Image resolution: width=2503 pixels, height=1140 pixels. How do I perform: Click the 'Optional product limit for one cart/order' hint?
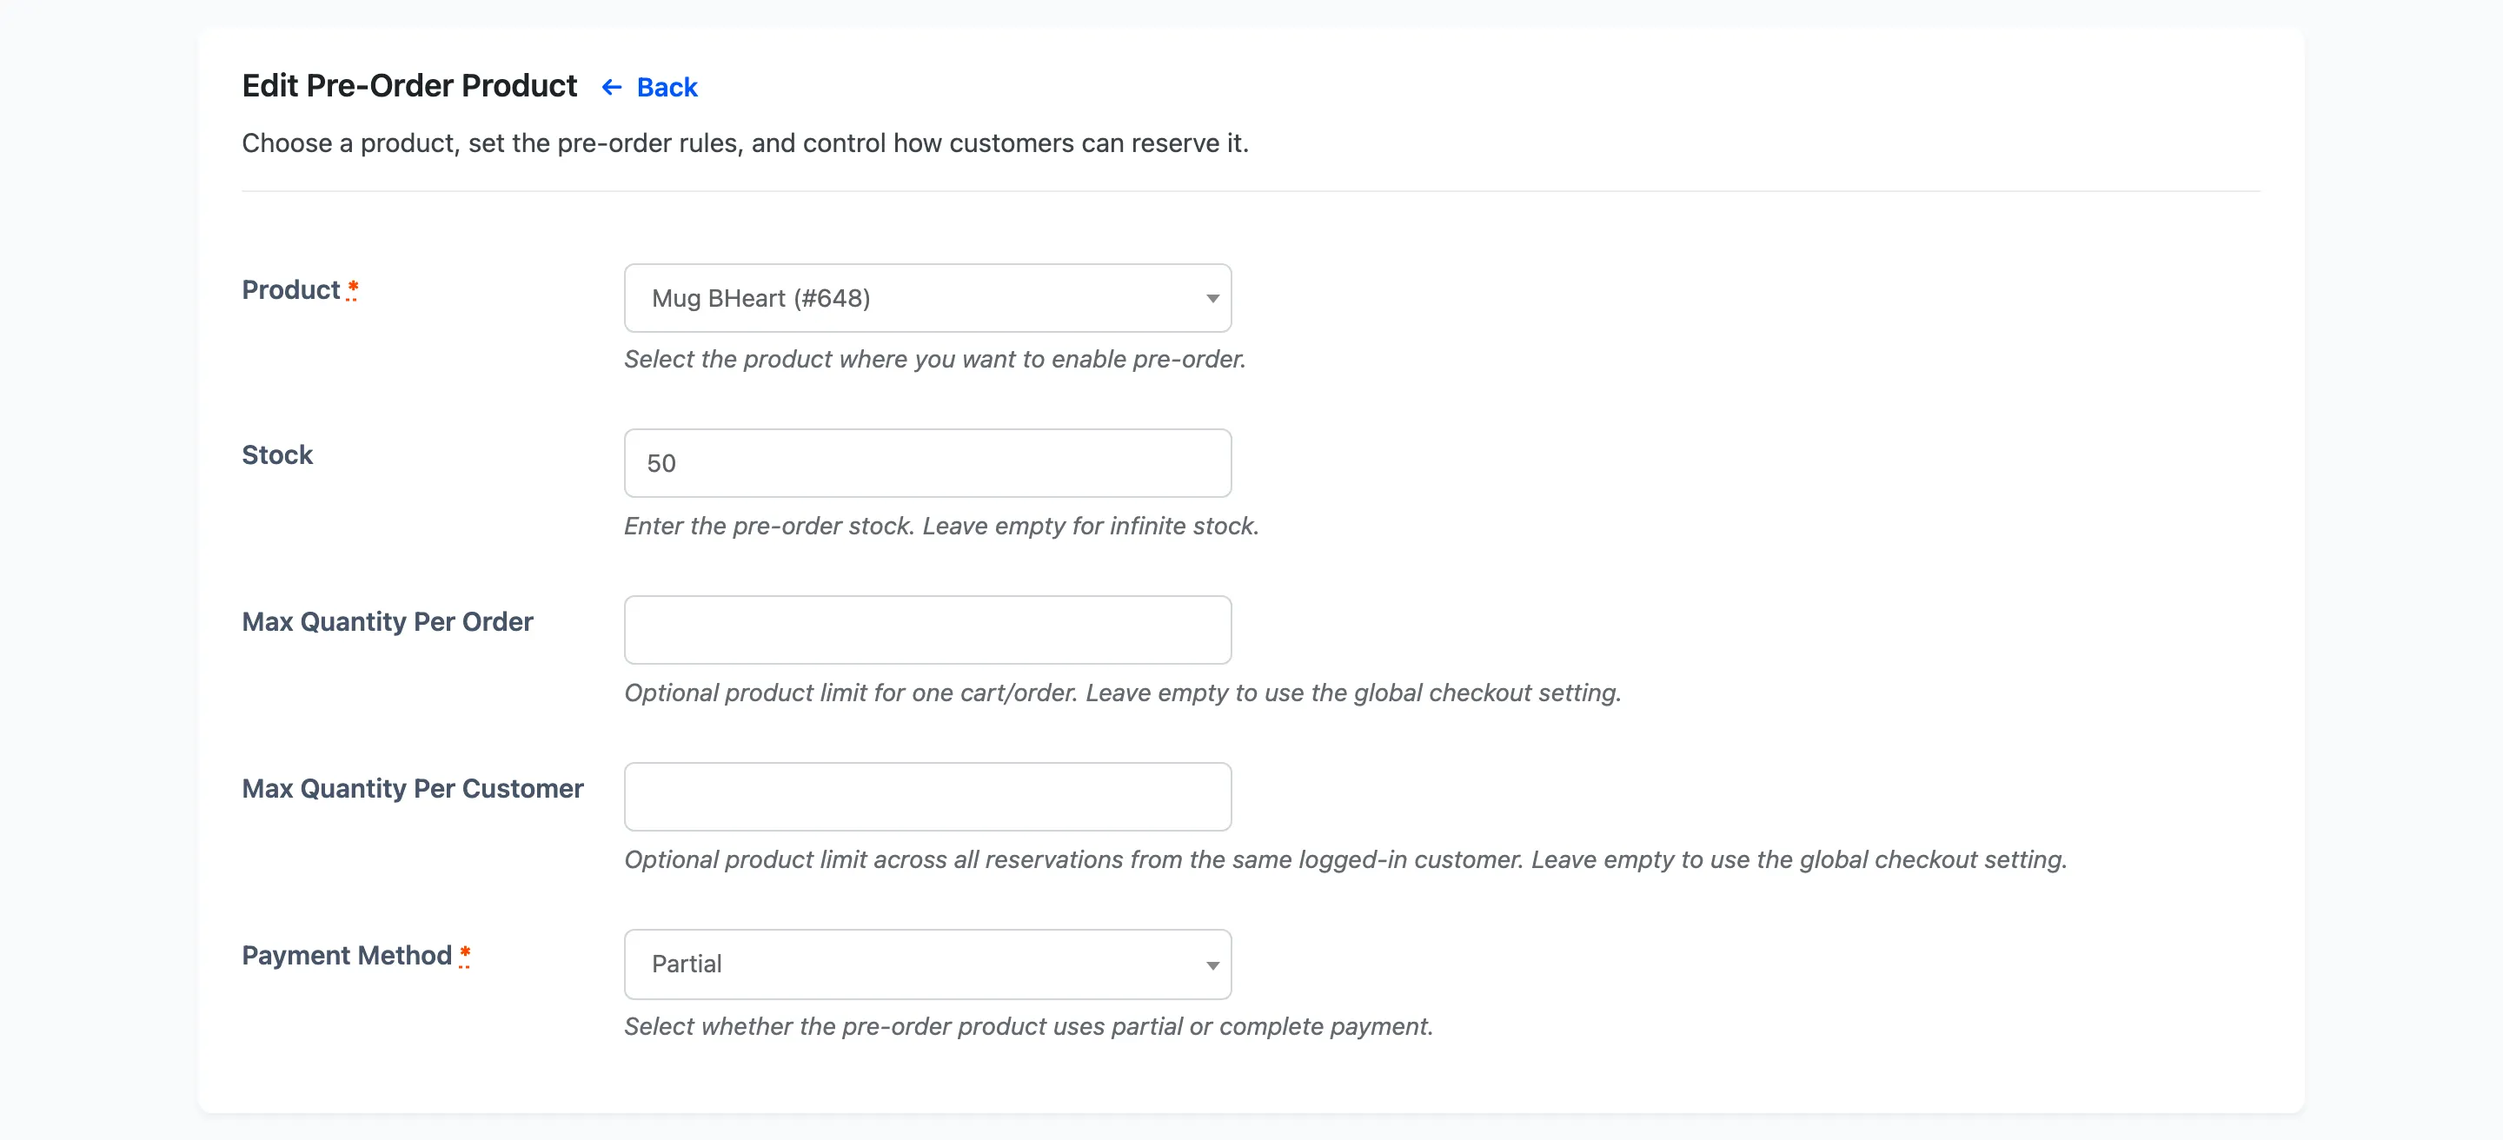tap(1122, 693)
